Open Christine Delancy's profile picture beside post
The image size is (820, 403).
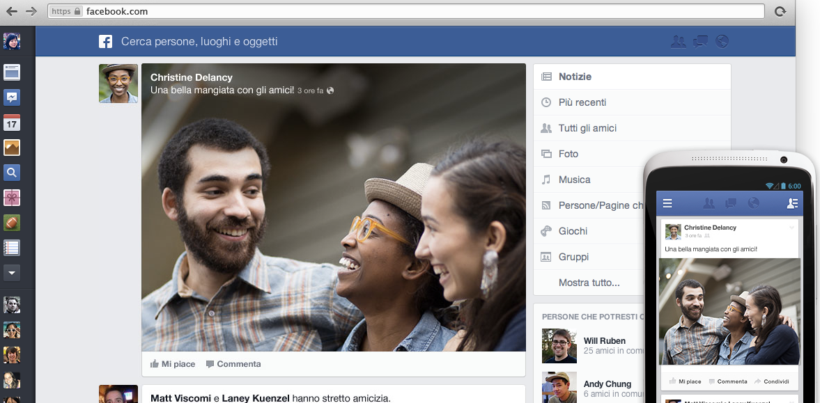(118, 84)
